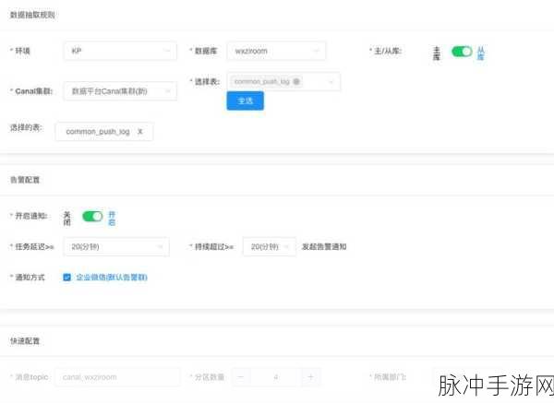554x403 pixels.
Task: Click the 告警配置 section heading
Action: pyautogui.click(x=25, y=180)
